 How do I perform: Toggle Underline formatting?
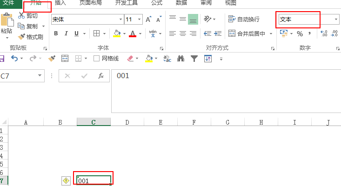(76, 33)
